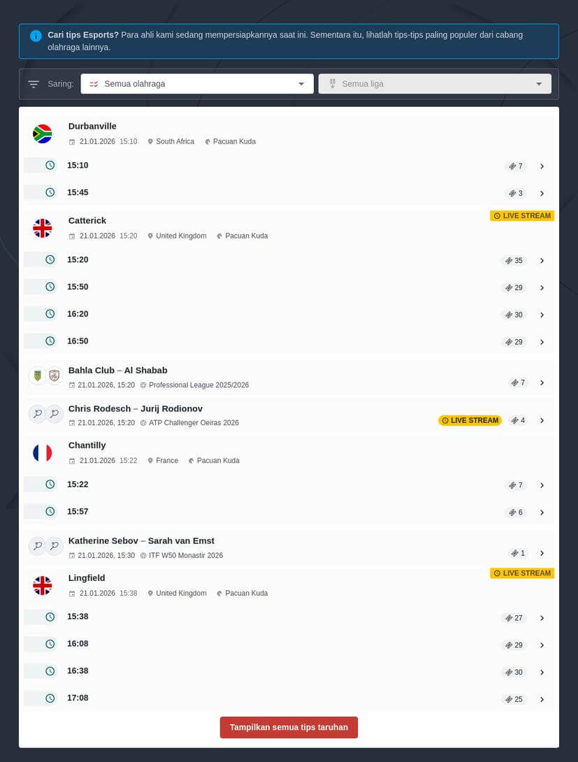Click the France flag next to Chantilly
This screenshot has height=762, width=578.
(43, 452)
